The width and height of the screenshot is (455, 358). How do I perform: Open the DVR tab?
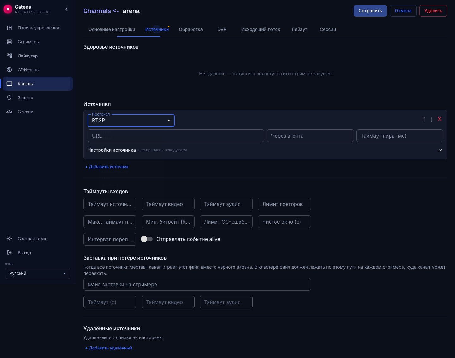(x=222, y=29)
